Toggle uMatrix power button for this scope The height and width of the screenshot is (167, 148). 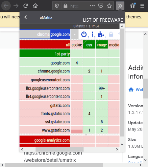click(84, 34)
